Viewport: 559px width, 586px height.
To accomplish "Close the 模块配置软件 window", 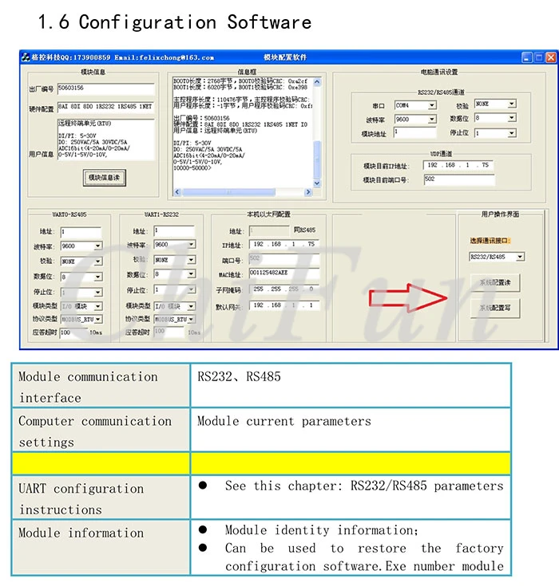I will tap(551, 57).
